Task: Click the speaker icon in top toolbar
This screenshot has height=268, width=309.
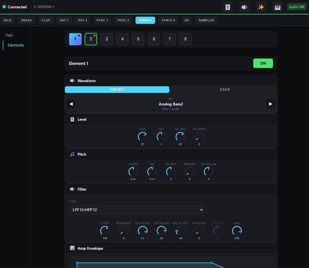Action: tap(244, 7)
